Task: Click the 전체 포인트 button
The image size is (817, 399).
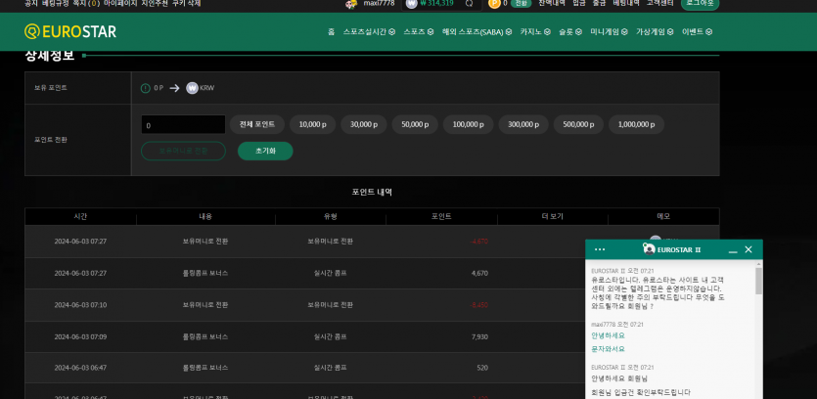Action: click(x=257, y=124)
